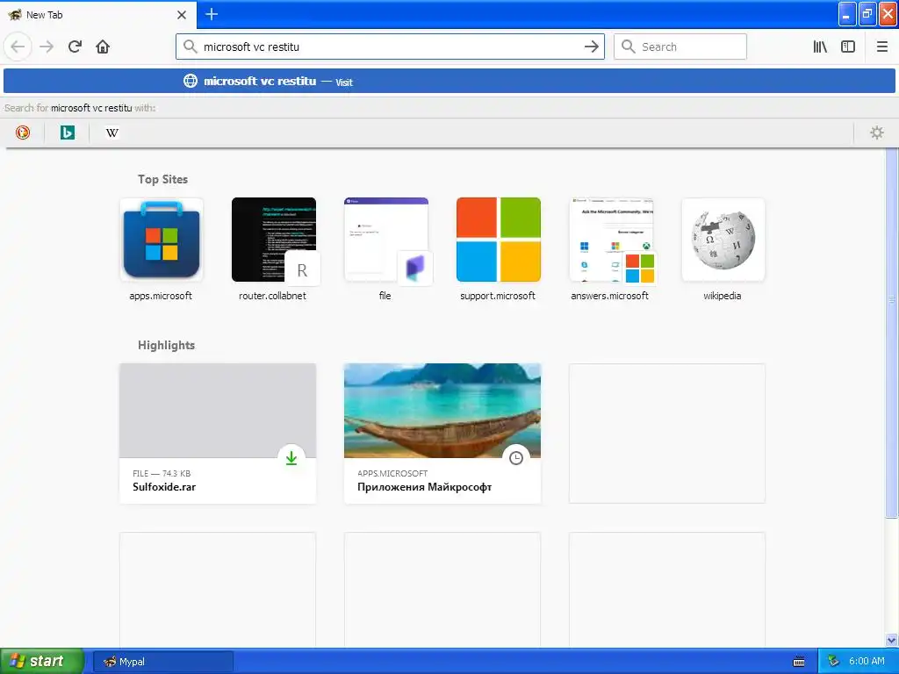Click the scrollbar down arrow
The image size is (899, 674).
891,640
